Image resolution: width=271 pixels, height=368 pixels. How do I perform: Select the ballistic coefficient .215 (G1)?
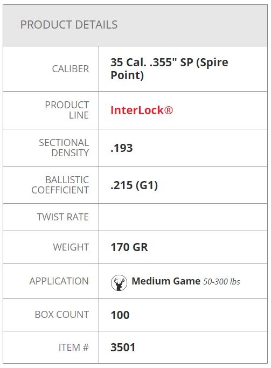[x=134, y=185]
